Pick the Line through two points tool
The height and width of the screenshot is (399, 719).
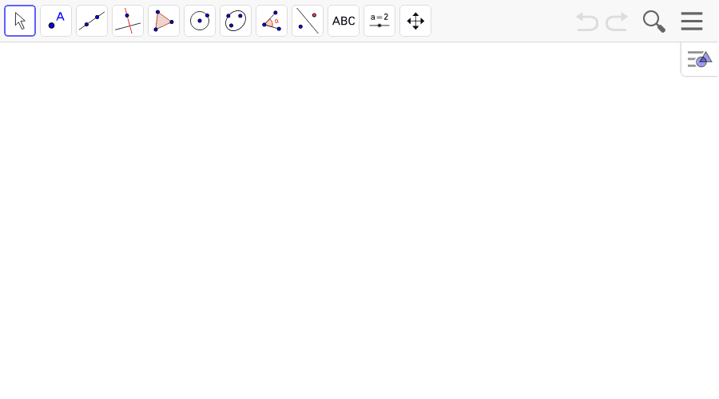pos(92,21)
